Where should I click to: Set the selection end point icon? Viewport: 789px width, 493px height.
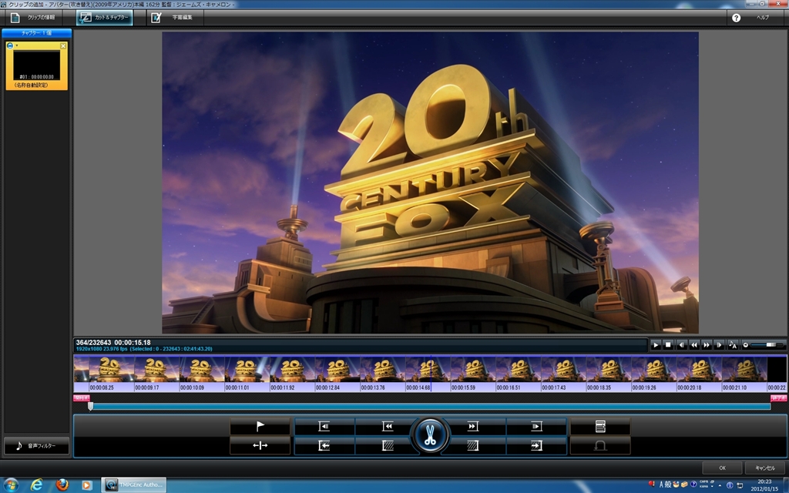536,446
